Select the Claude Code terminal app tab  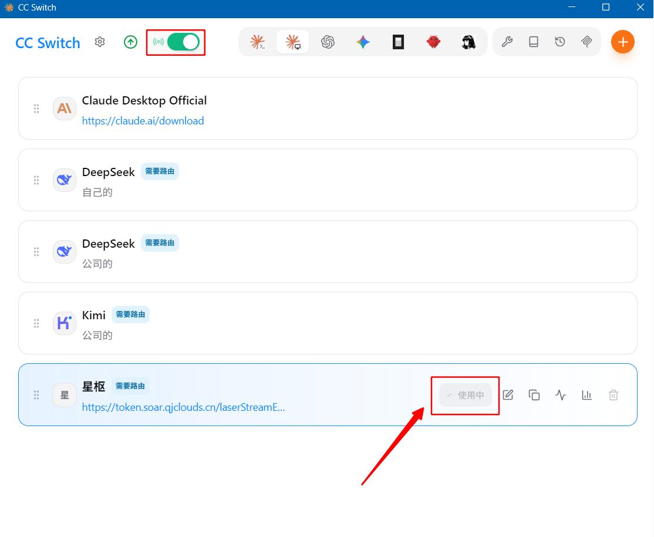257,42
